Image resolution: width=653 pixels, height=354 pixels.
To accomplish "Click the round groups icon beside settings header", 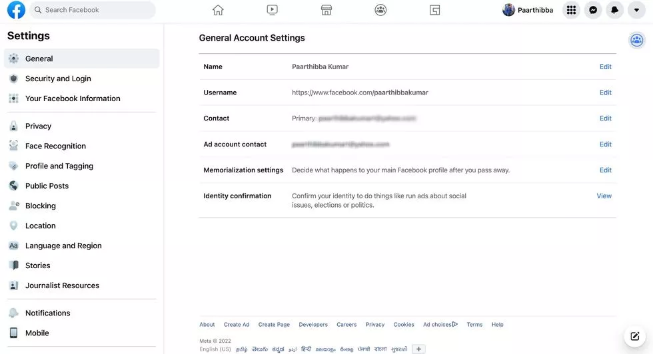I will (x=637, y=41).
